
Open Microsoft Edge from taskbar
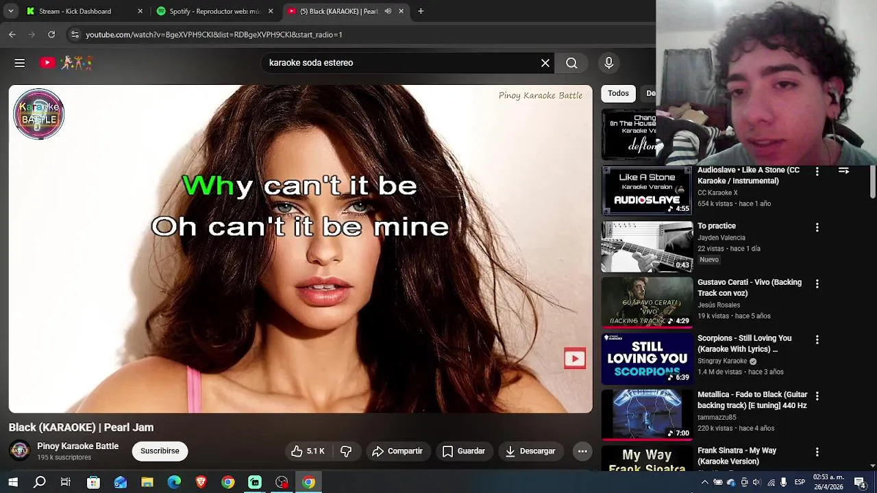tap(174, 483)
